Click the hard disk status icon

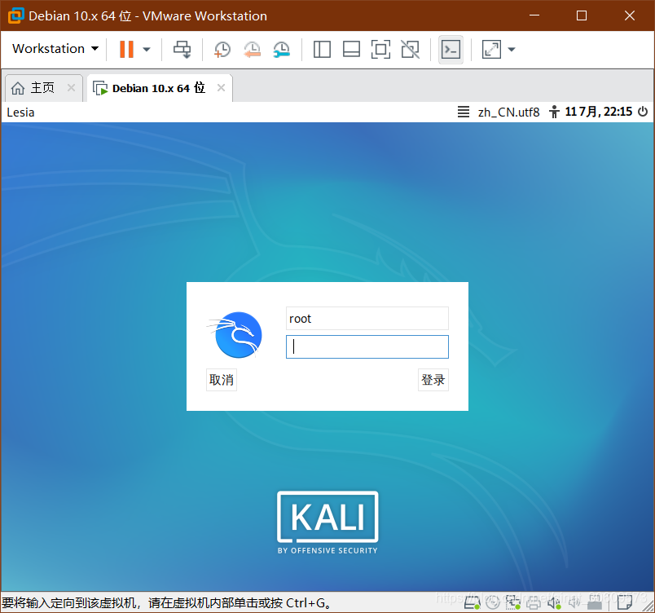(x=472, y=602)
